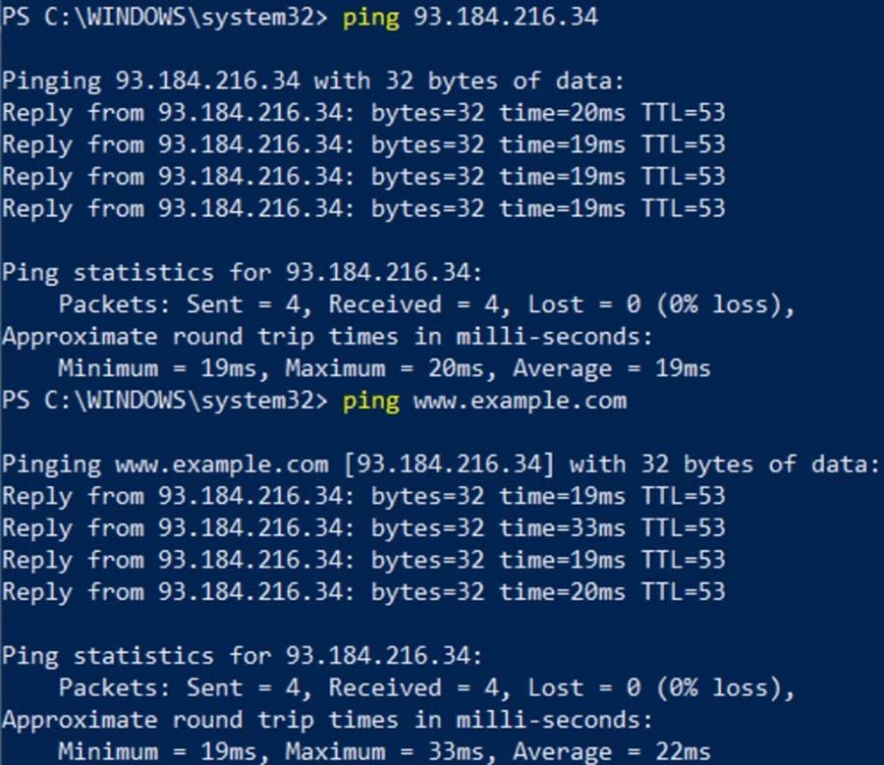884x765 pixels.
Task: Click the reply line showing time=33ms
Action: (363, 528)
